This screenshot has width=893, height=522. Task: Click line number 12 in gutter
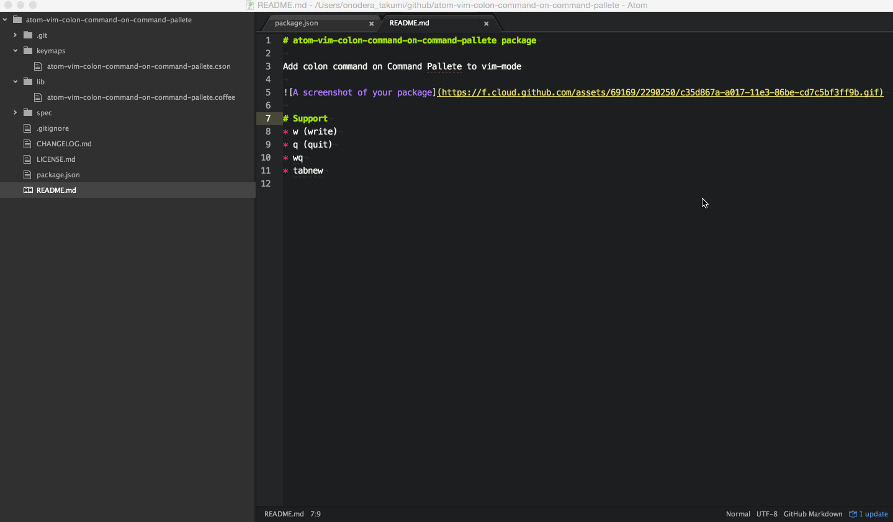pyautogui.click(x=266, y=184)
